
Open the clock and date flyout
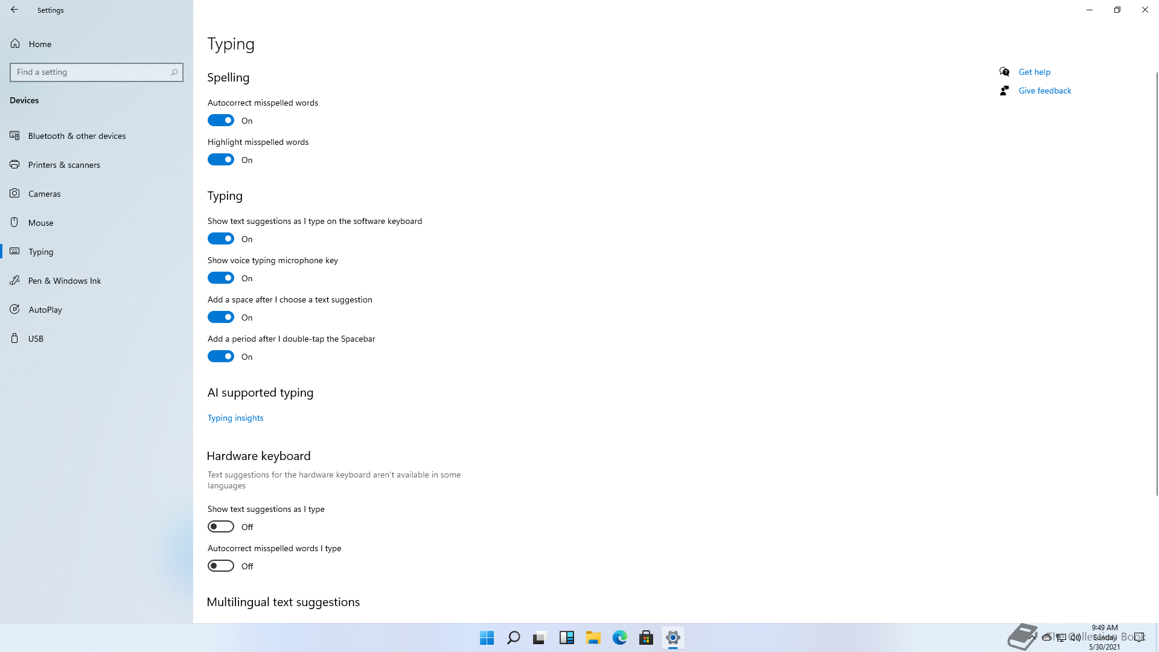coord(1105,637)
